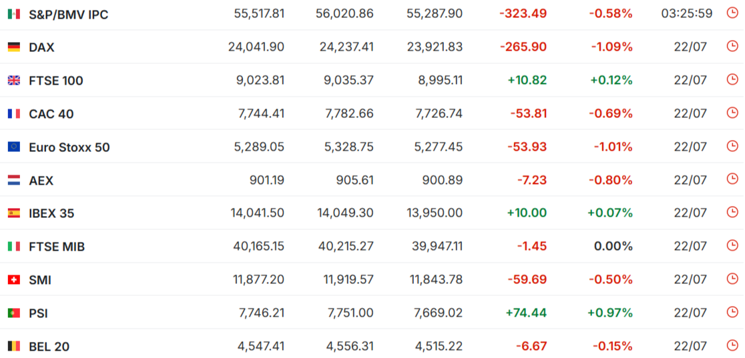
Task: Click the Germany flag icon beside DAX
Action: point(14,47)
